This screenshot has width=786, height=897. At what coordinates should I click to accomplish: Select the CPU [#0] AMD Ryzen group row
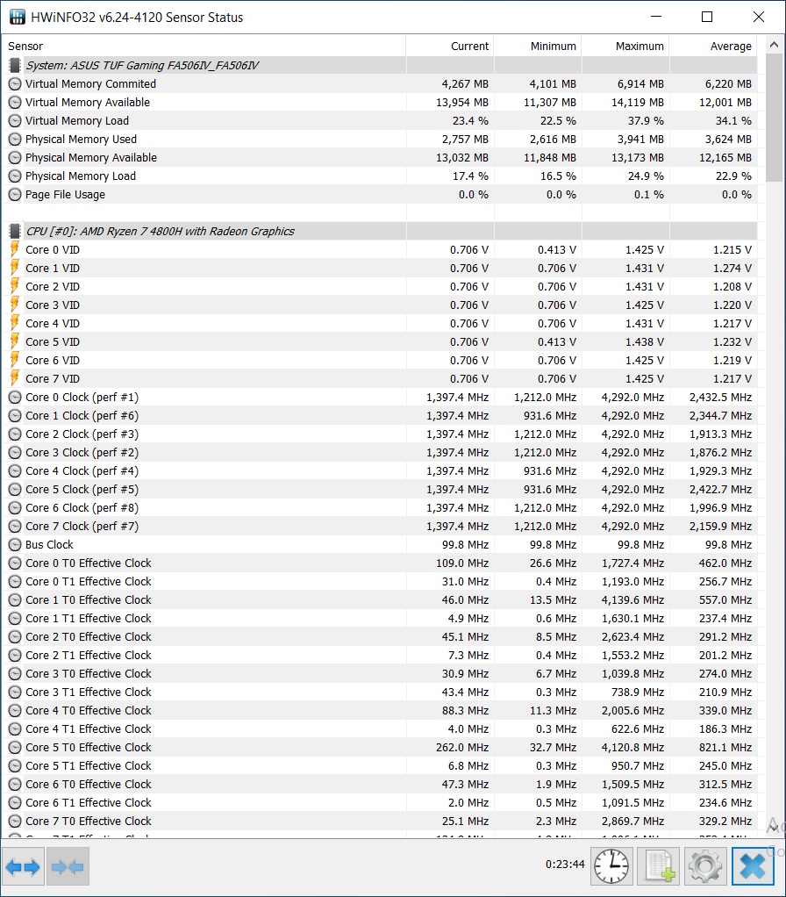(382, 231)
